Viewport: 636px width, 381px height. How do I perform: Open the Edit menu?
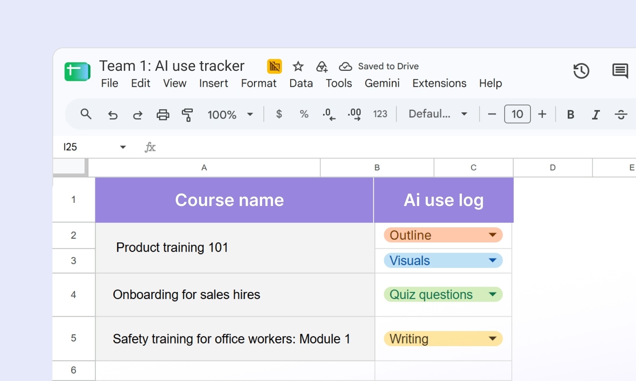(x=140, y=83)
